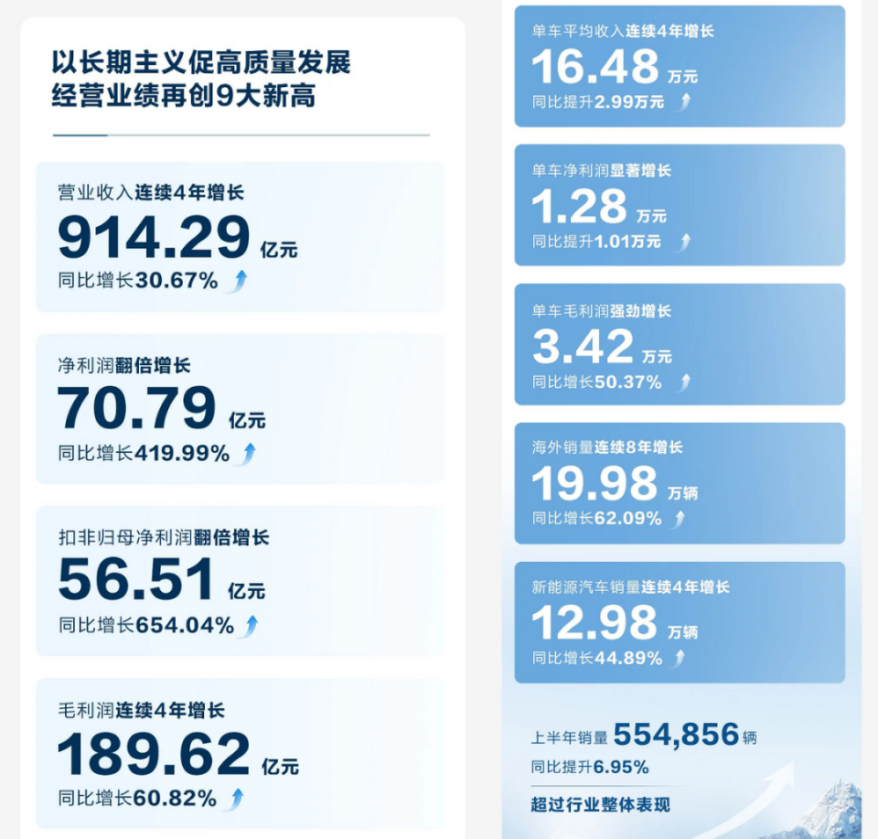Viewport: 878px width, 839px height.
Task: Click the 70.79 亿元 net profit figure
Action: click(161, 408)
